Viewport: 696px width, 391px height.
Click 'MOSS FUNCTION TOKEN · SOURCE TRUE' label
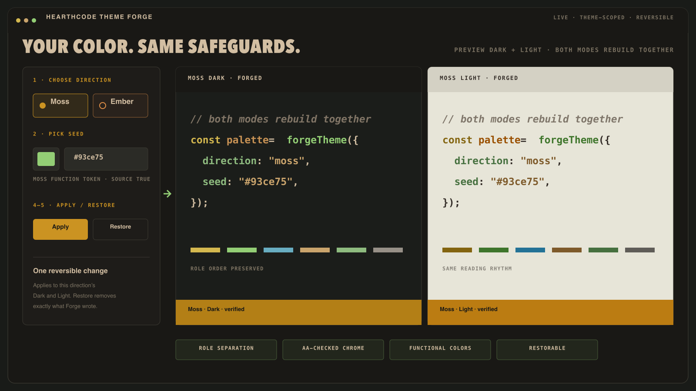pyautogui.click(x=92, y=179)
